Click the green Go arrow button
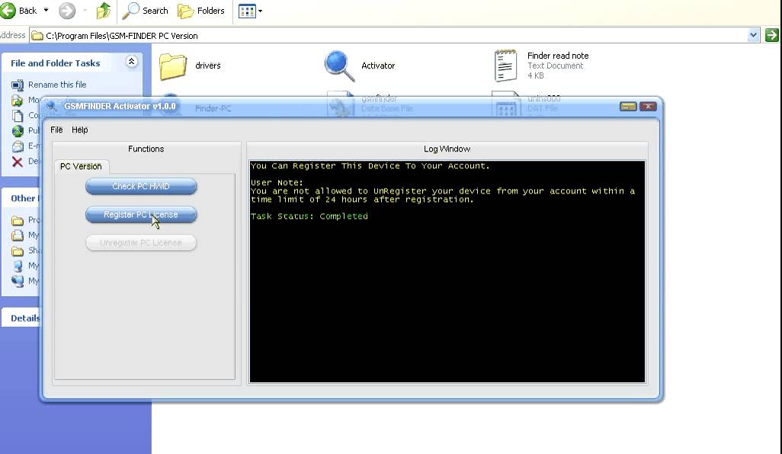 [771, 35]
